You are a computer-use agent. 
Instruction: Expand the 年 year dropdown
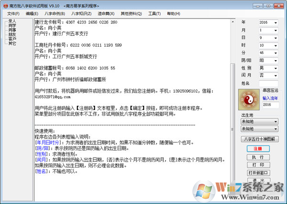276,22
